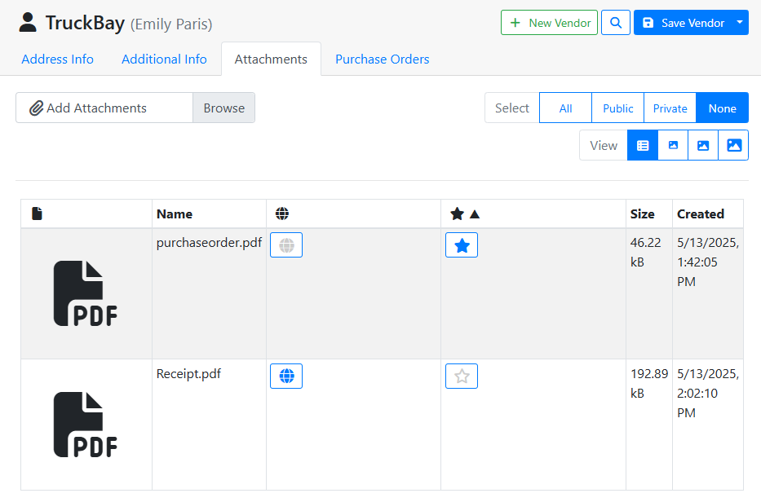Click Browse to choose attachment
The height and width of the screenshot is (502, 761).
[x=223, y=108]
